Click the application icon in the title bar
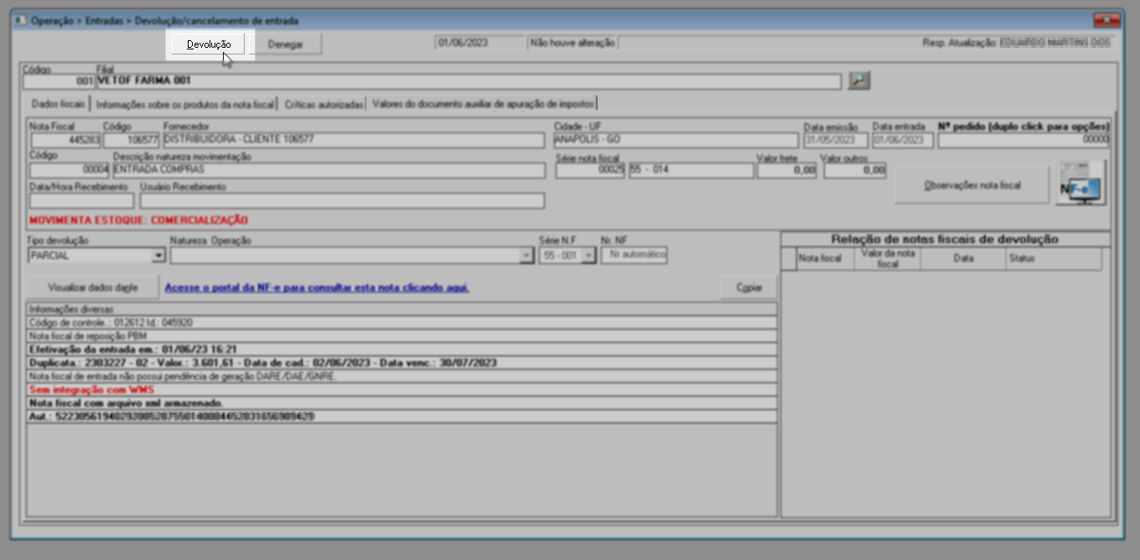The height and width of the screenshot is (560, 1140). [21, 20]
